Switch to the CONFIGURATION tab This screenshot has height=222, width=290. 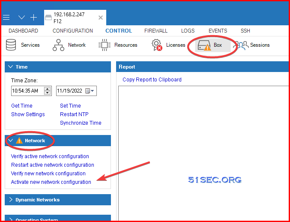(x=73, y=31)
